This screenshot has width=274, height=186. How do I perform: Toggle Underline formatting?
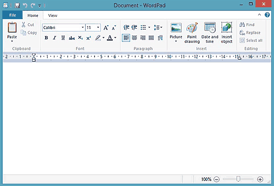tap(63, 38)
